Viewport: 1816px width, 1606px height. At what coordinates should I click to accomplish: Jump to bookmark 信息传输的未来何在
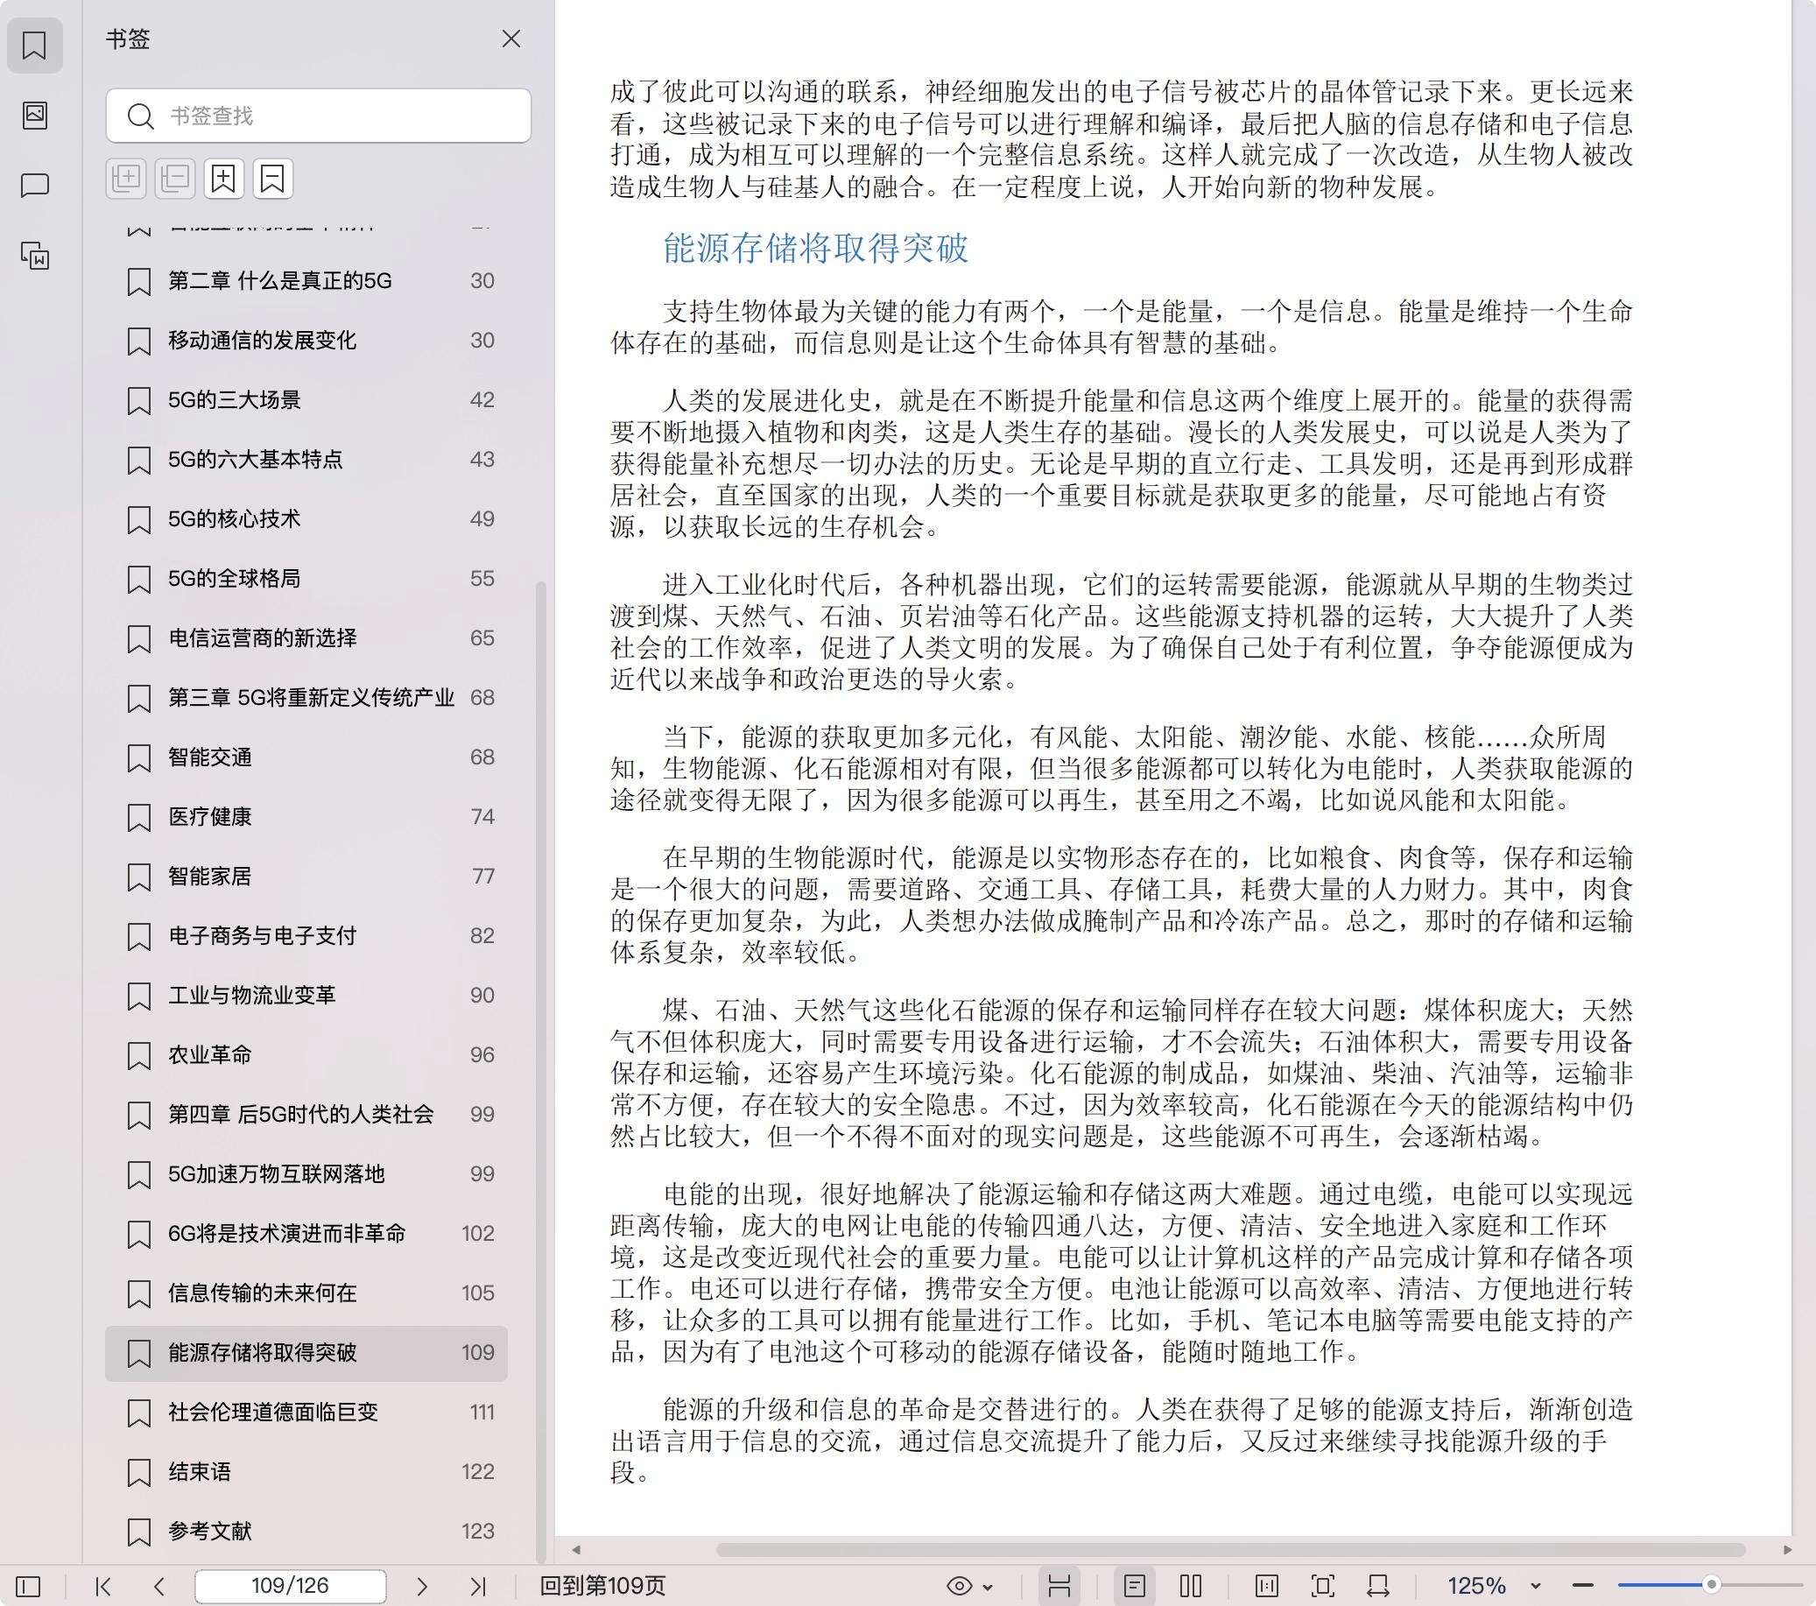306,1293
